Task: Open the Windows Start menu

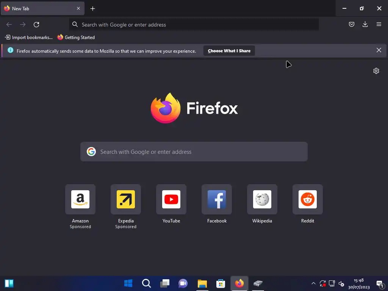Action: [x=128, y=283]
